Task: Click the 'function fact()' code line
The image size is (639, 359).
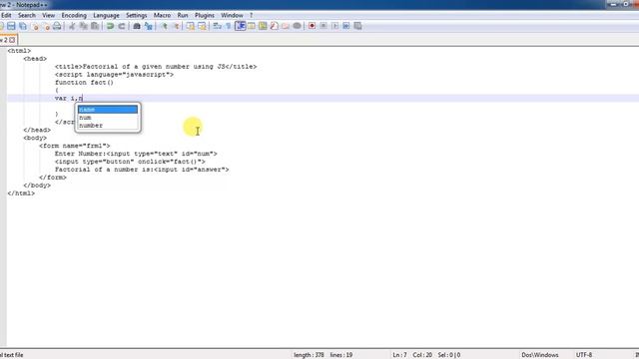Action: pos(84,82)
